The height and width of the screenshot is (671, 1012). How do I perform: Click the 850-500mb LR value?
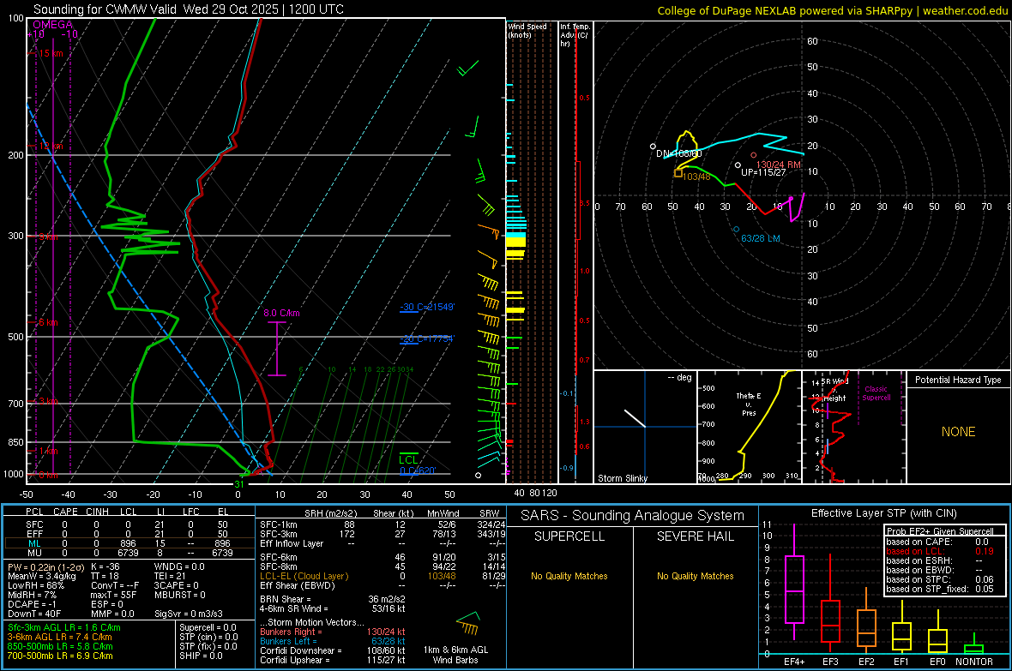60,646
